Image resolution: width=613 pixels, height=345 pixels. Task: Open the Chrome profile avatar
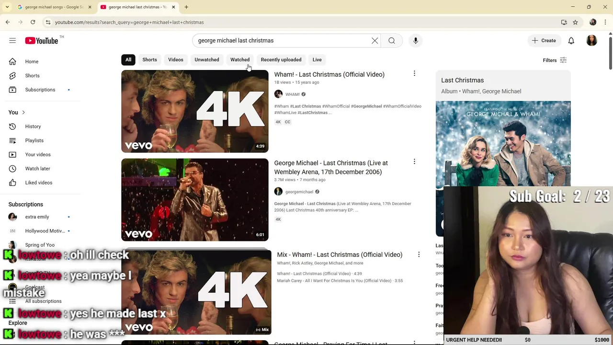(593, 22)
